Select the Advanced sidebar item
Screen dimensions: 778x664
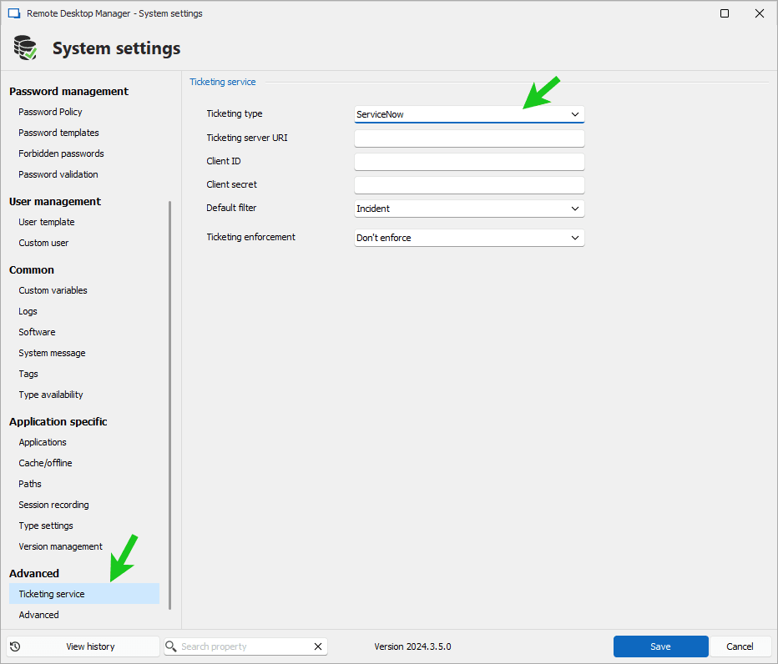[x=38, y=615]
